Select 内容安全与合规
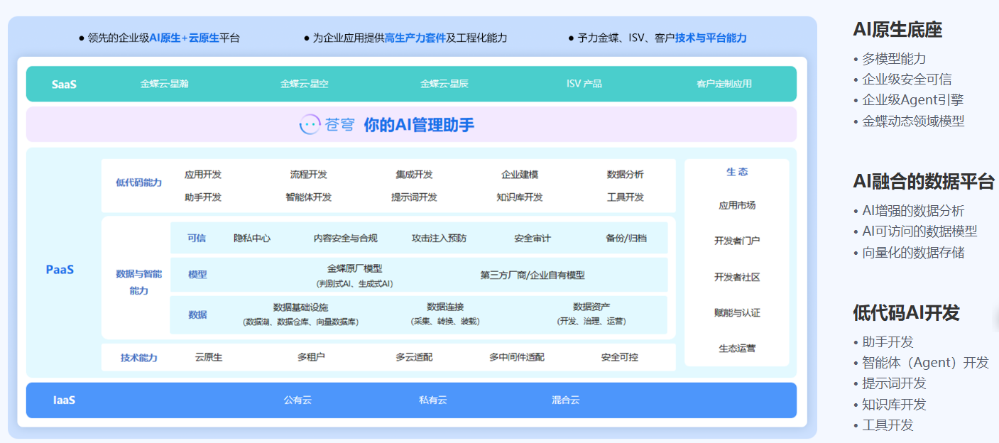Screen dimensions: 999x443 tap(346, 239)
